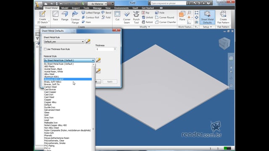Screen dimensions: 269x151
Task: Toggle Use Thickness from Rule checkbox
Action: click(45, 49)
